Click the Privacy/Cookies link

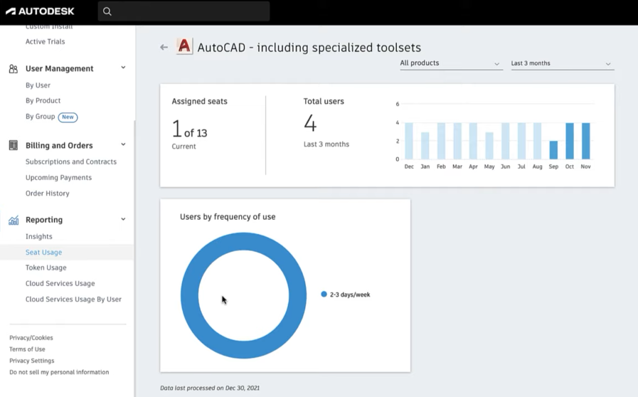click(31, 337)
